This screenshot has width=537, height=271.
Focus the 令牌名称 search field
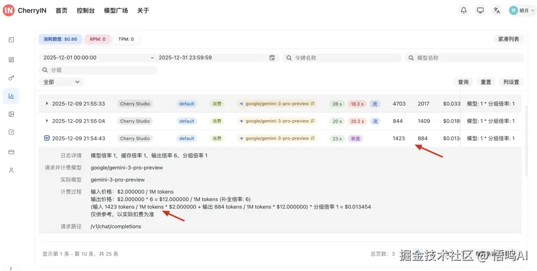342,58
